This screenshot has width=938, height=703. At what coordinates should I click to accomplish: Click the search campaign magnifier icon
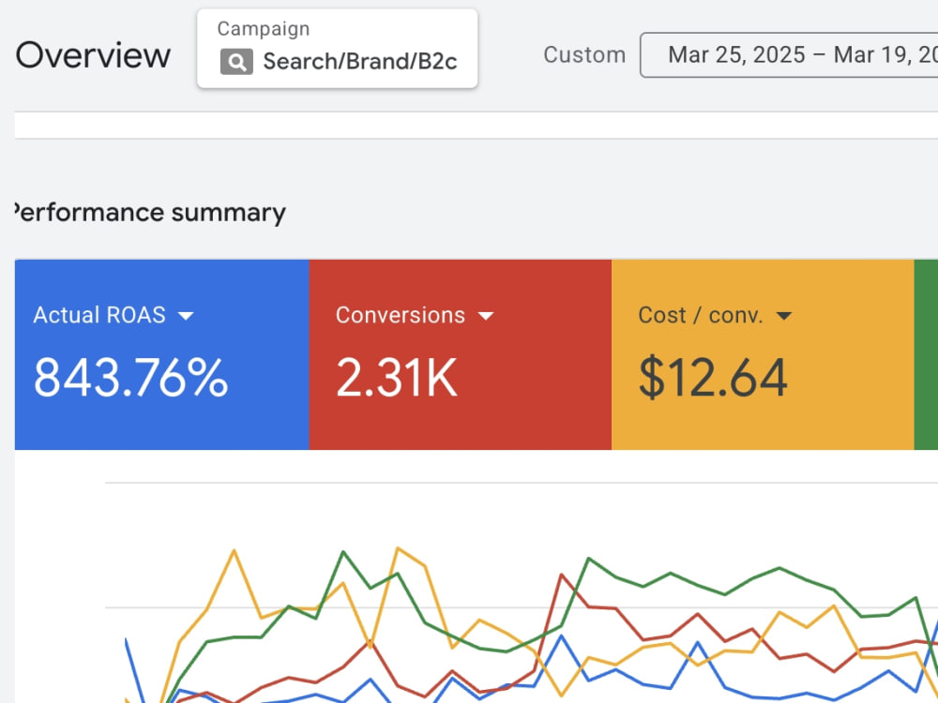(236, 62)
